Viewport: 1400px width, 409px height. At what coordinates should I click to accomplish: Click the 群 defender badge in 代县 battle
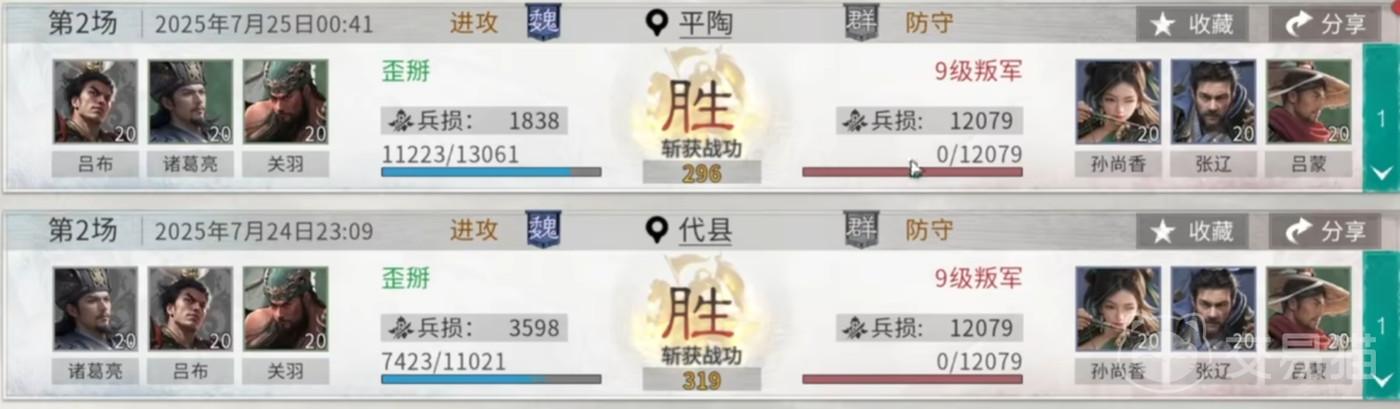(861, 230)
